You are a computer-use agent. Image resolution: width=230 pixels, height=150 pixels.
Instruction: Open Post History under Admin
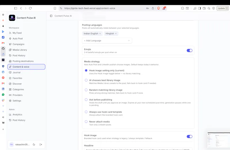click(x=26, y=120)
